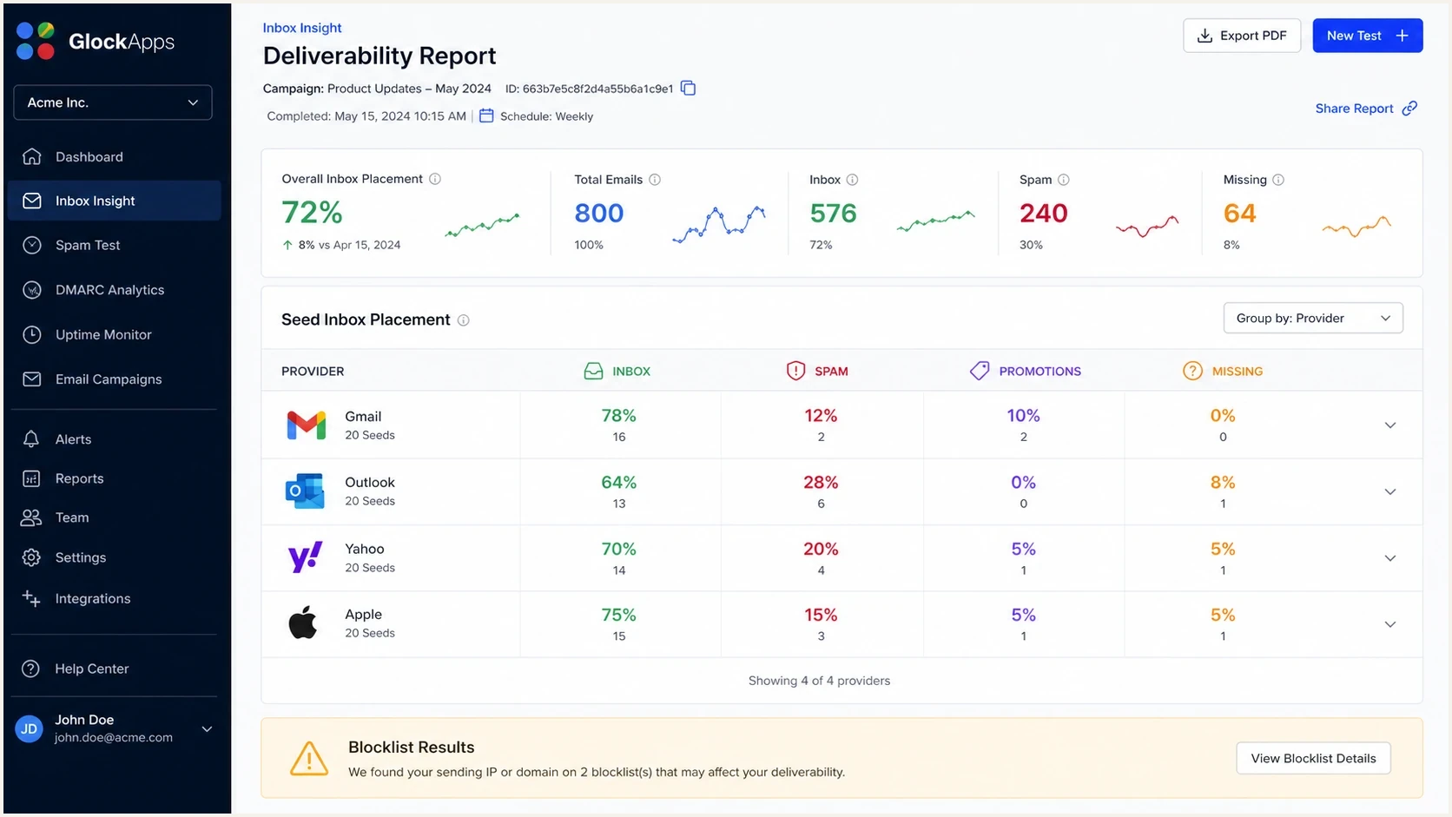Click the 72% overall placement value

click(x=312, y=213)
